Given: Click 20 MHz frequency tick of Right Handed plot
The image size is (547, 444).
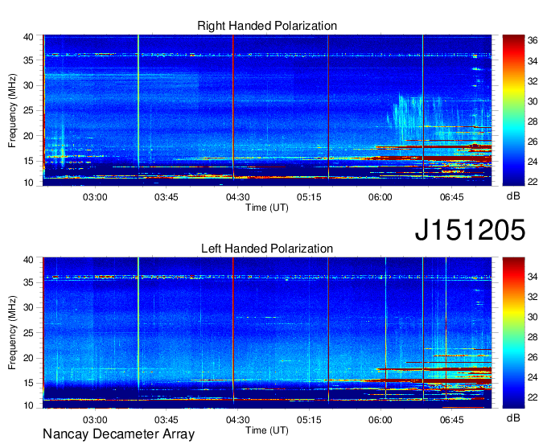Looking at the screenshot, I should click(x=28, y=136).
